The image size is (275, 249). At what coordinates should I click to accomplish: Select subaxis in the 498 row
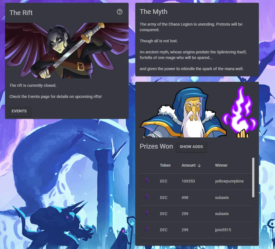[222, 198]
